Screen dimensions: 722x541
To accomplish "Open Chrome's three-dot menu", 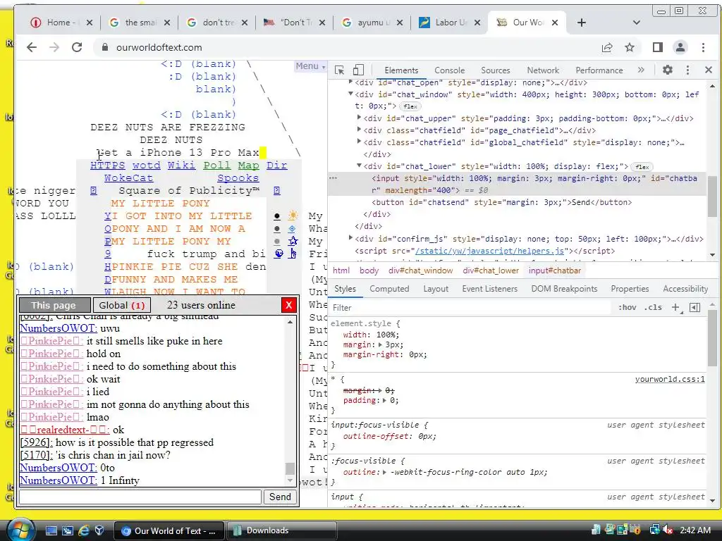I will coord(703,47).
